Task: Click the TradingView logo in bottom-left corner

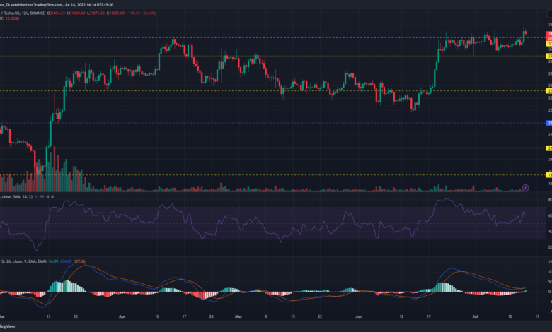Action: 8,327
